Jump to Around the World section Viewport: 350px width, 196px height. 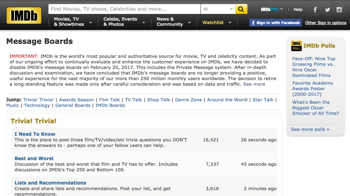point(227,100)
